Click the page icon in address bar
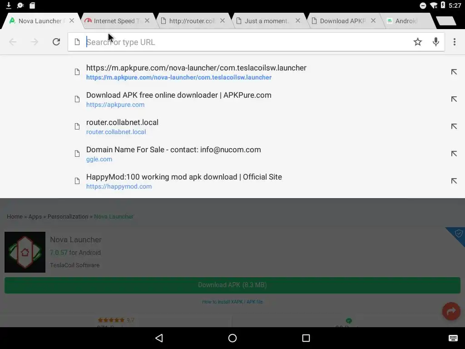Image resolution: width=465 pixels, height=349 pixels. tap(77, 42)
